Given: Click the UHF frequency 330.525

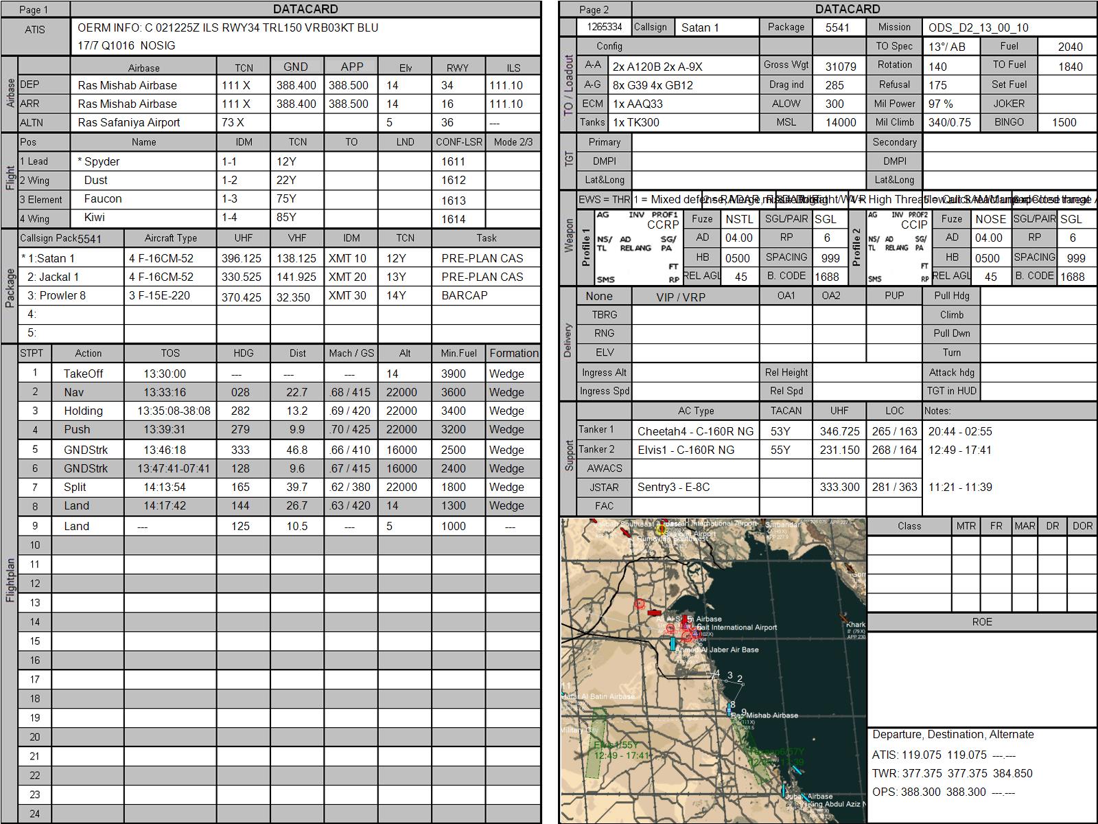Looking at the screenshot, I should [x=241, y=277].
